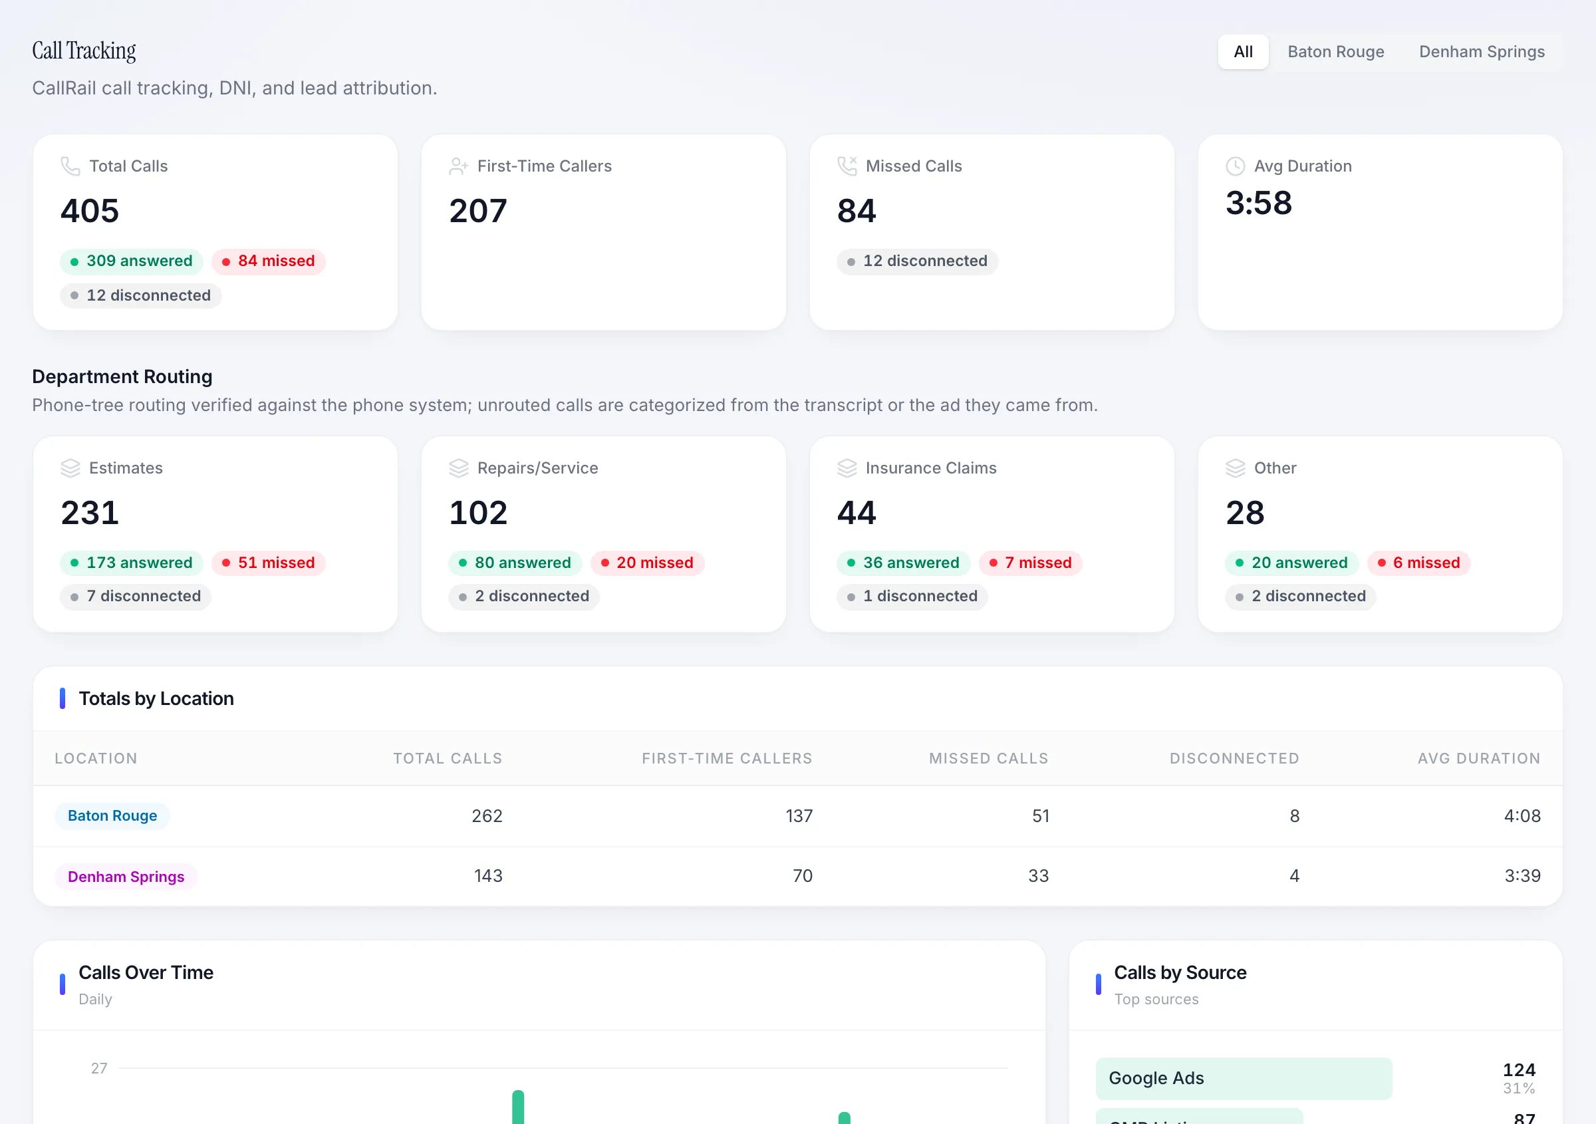
Task: Click the 262 total calls cell for Baton Rouge
Action: pyautogui.click(x=487, y=816)
